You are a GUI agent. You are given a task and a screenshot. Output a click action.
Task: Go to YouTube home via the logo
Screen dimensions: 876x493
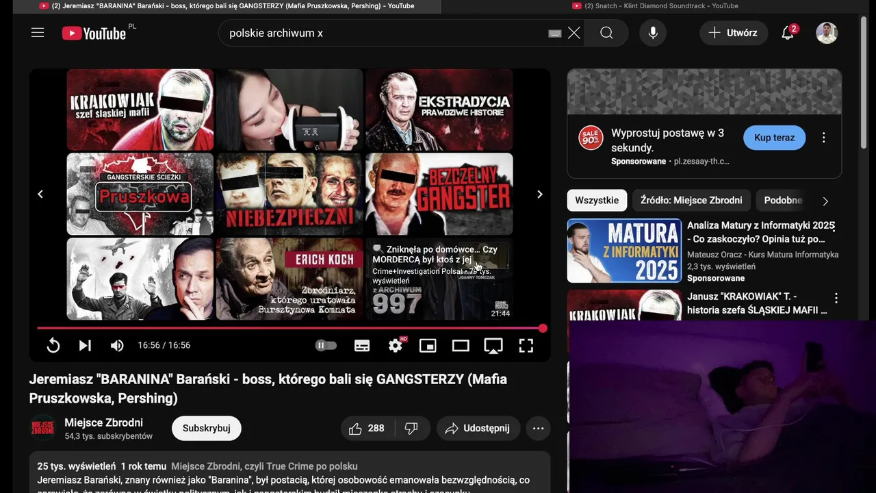(x=94, y=33)
